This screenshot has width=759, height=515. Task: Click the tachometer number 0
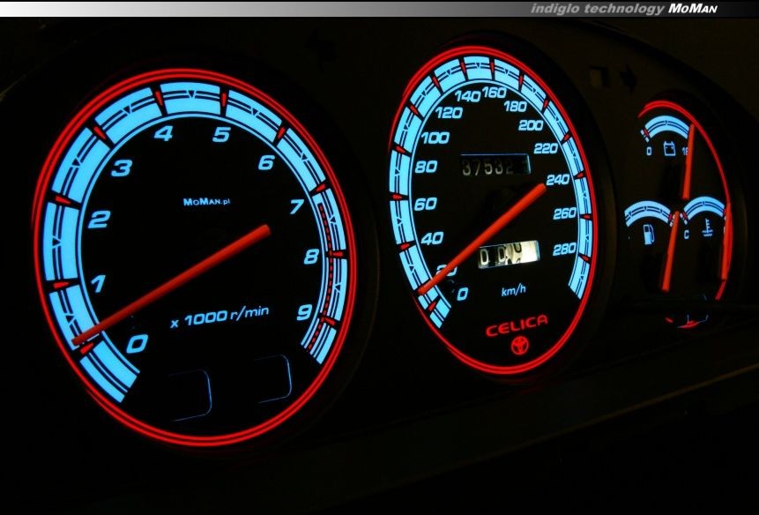click(x=137, y=343)
